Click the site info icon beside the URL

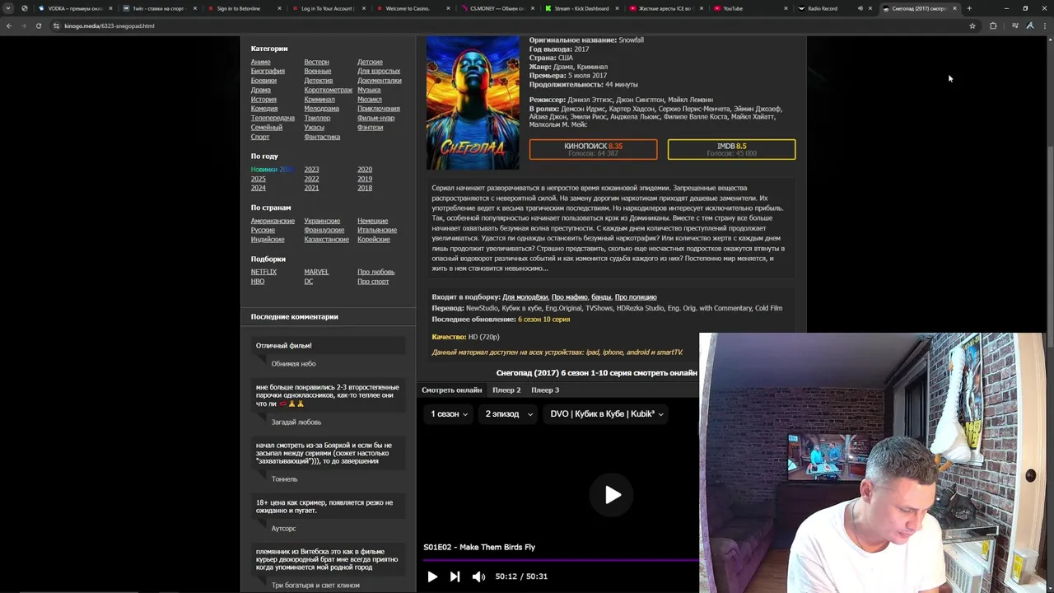click(x=56, y=26)
